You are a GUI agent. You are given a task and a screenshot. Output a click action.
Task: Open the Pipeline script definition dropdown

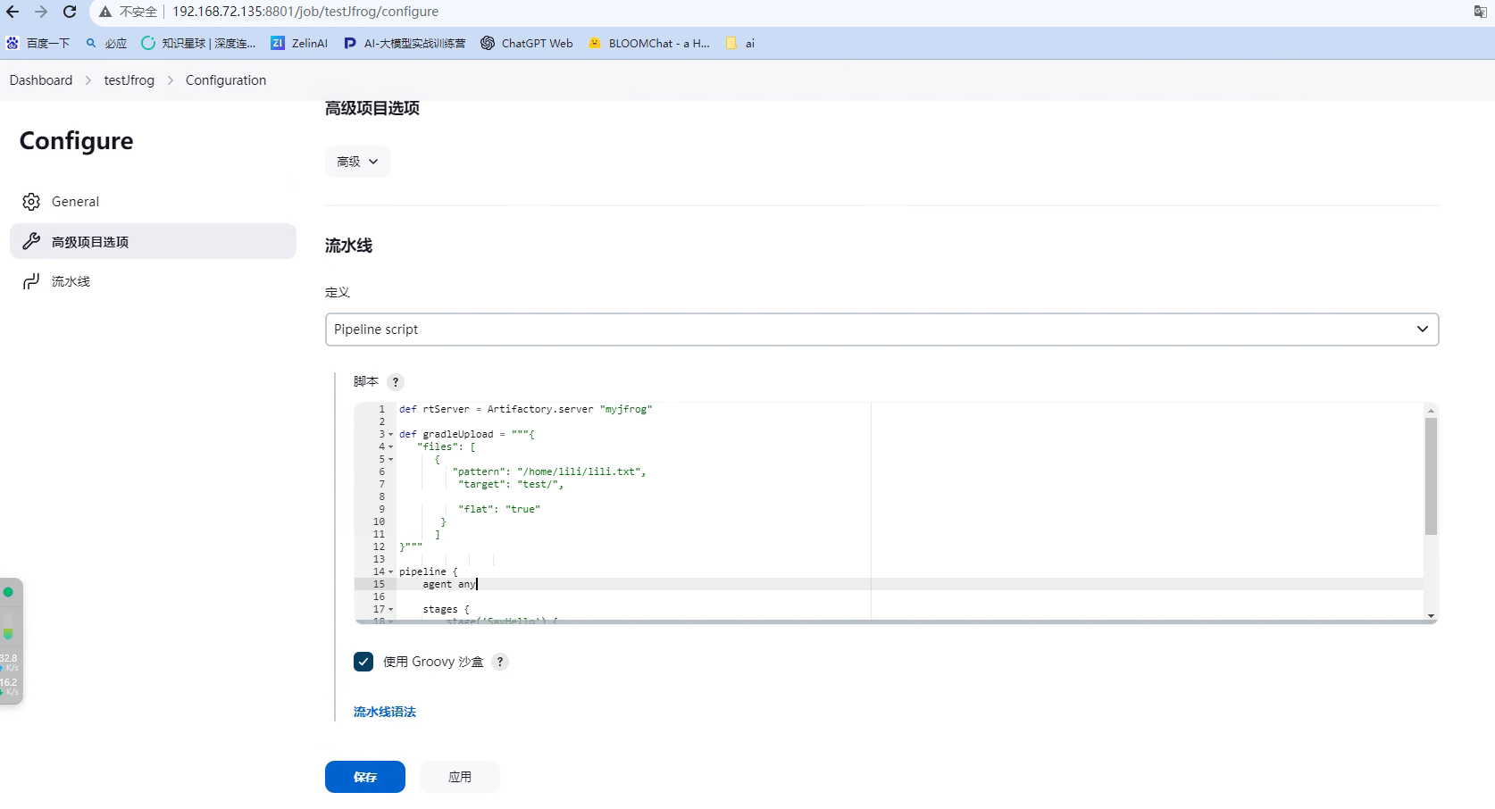pyautogui.click(x=881, y=329)
